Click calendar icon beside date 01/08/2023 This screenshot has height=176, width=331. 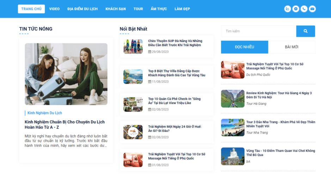click(150, 165)
